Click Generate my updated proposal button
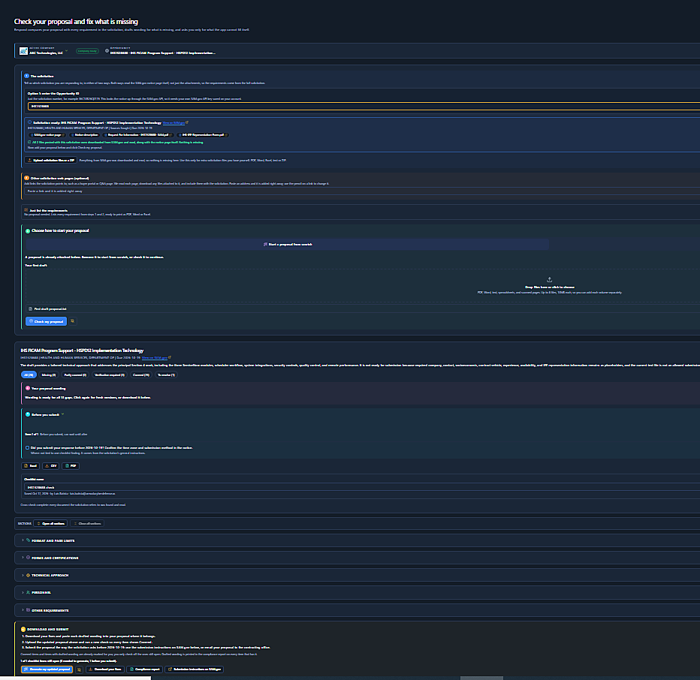 47,669
